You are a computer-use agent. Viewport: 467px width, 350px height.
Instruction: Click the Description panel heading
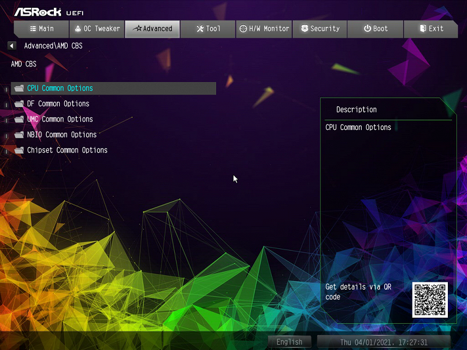[356, 109]
